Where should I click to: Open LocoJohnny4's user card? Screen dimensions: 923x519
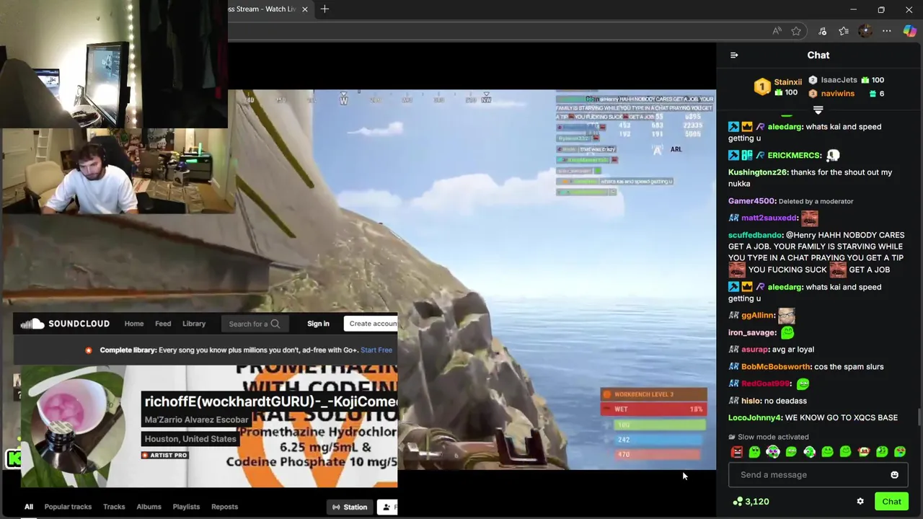[755, 418]
